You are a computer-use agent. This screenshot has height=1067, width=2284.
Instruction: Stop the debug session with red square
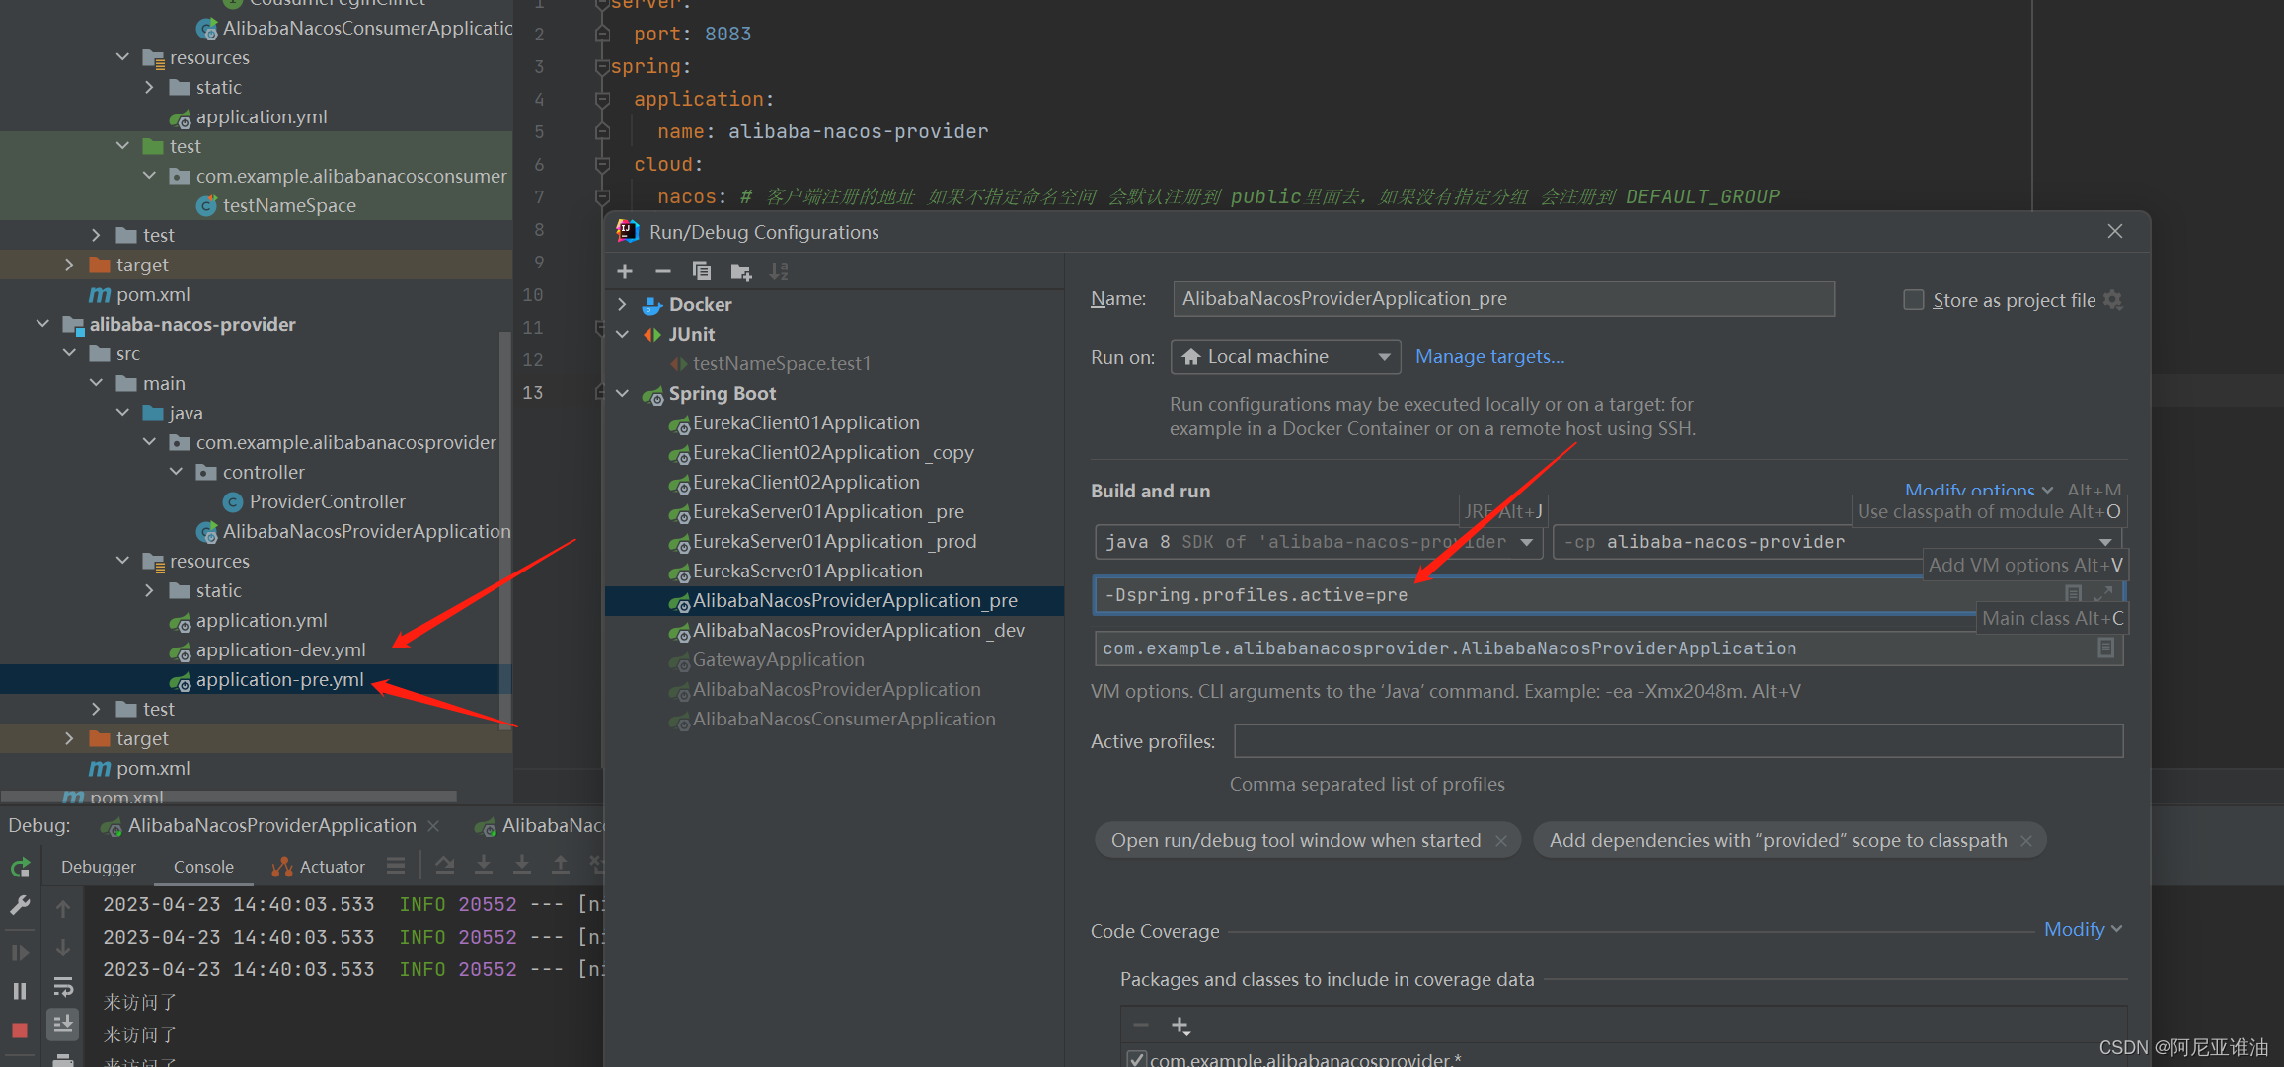(x=19, y=1029)
